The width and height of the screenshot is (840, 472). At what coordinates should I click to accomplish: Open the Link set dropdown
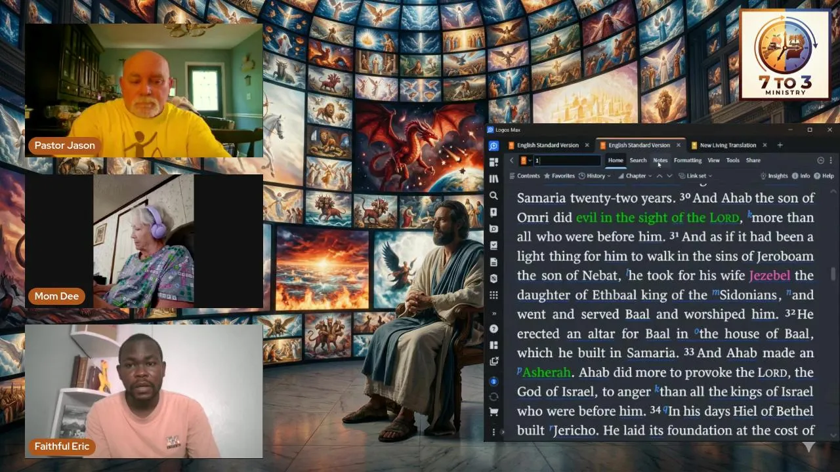click(695, 176)
